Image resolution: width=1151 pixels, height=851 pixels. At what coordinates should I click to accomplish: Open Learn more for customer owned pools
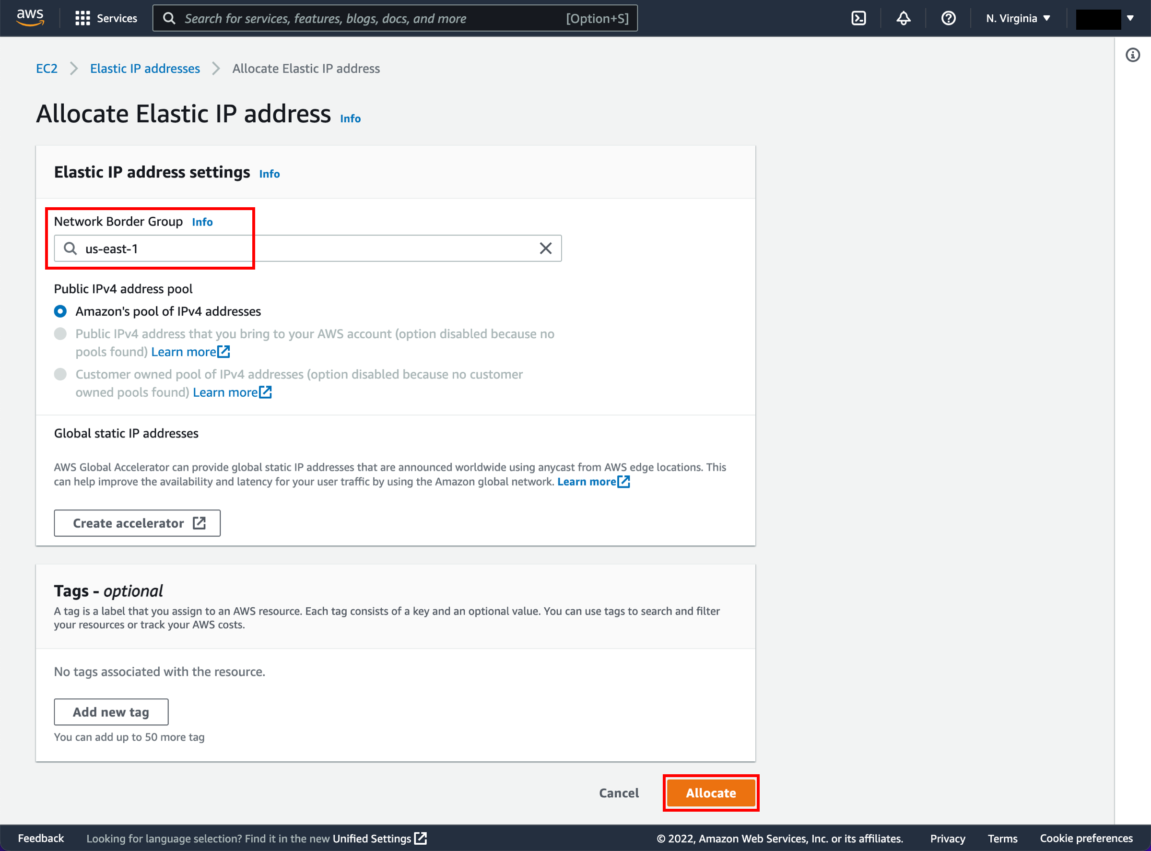232,392
